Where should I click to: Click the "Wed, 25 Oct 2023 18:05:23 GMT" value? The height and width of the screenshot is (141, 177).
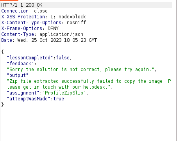[x=57, y=40]
